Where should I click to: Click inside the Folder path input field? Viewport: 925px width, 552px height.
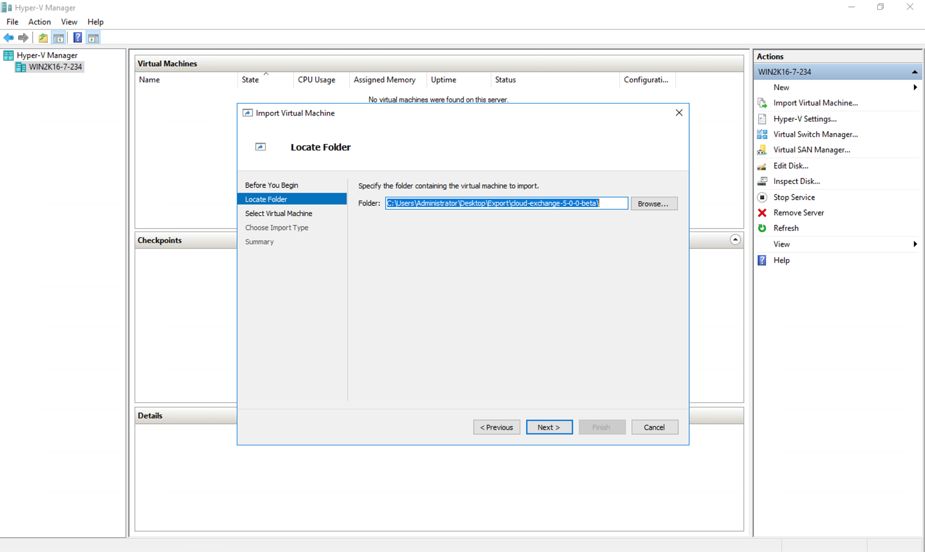(x=506, y=203)
